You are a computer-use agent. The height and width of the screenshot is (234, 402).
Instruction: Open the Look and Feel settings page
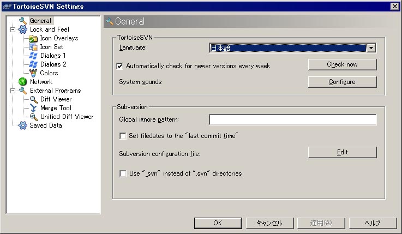click(50, 29)
